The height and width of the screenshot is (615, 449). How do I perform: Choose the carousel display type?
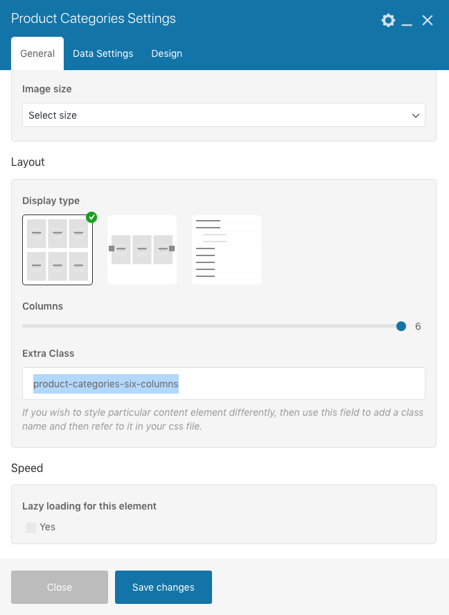(x=142, y=250)
